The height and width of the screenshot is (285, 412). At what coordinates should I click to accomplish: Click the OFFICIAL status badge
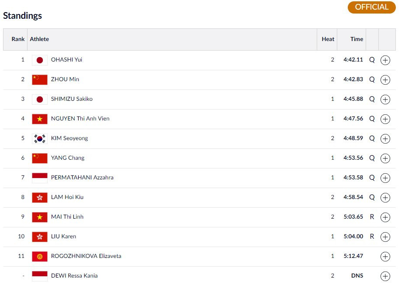point(371,7)
